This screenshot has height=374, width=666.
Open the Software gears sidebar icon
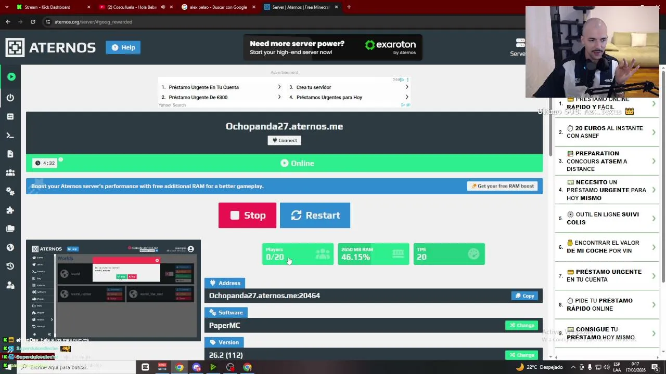(x=10, y=191)
